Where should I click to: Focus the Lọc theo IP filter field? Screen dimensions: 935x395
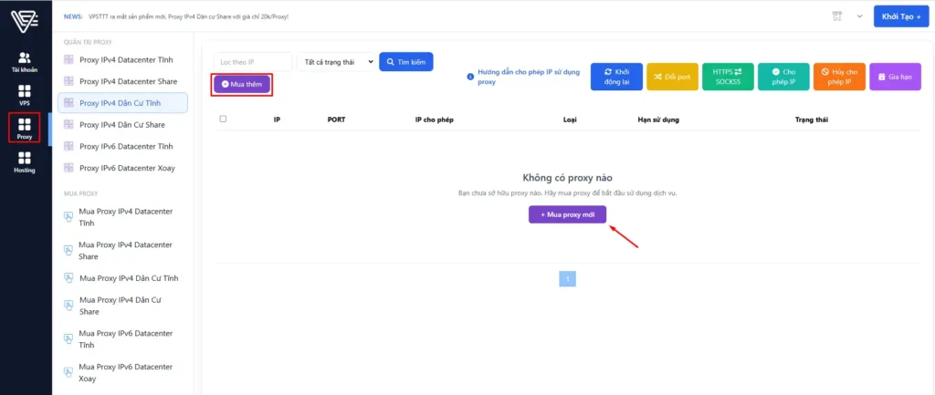click(254, 61)
